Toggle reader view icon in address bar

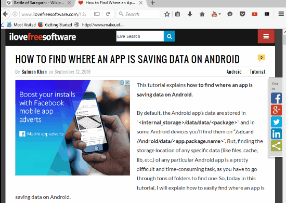(97, 14)
